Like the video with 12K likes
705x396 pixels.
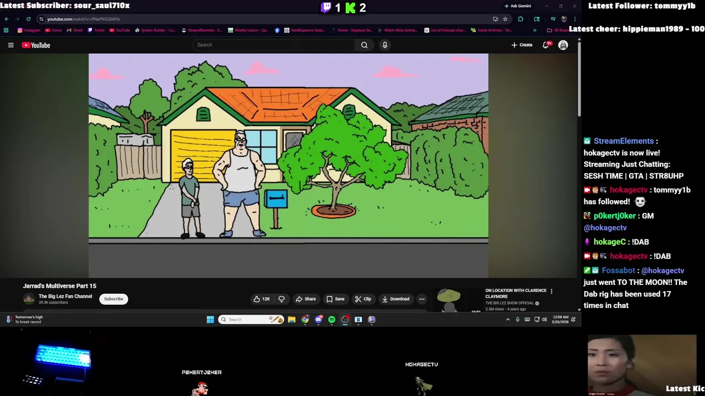tap(262, 299)
